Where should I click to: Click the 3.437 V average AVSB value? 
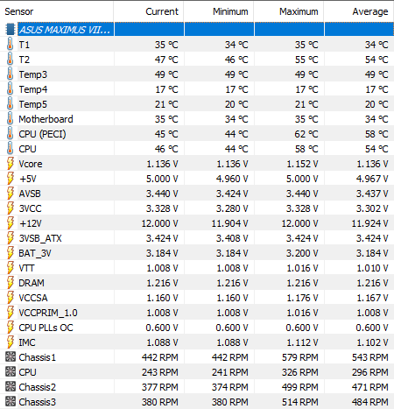372,194
